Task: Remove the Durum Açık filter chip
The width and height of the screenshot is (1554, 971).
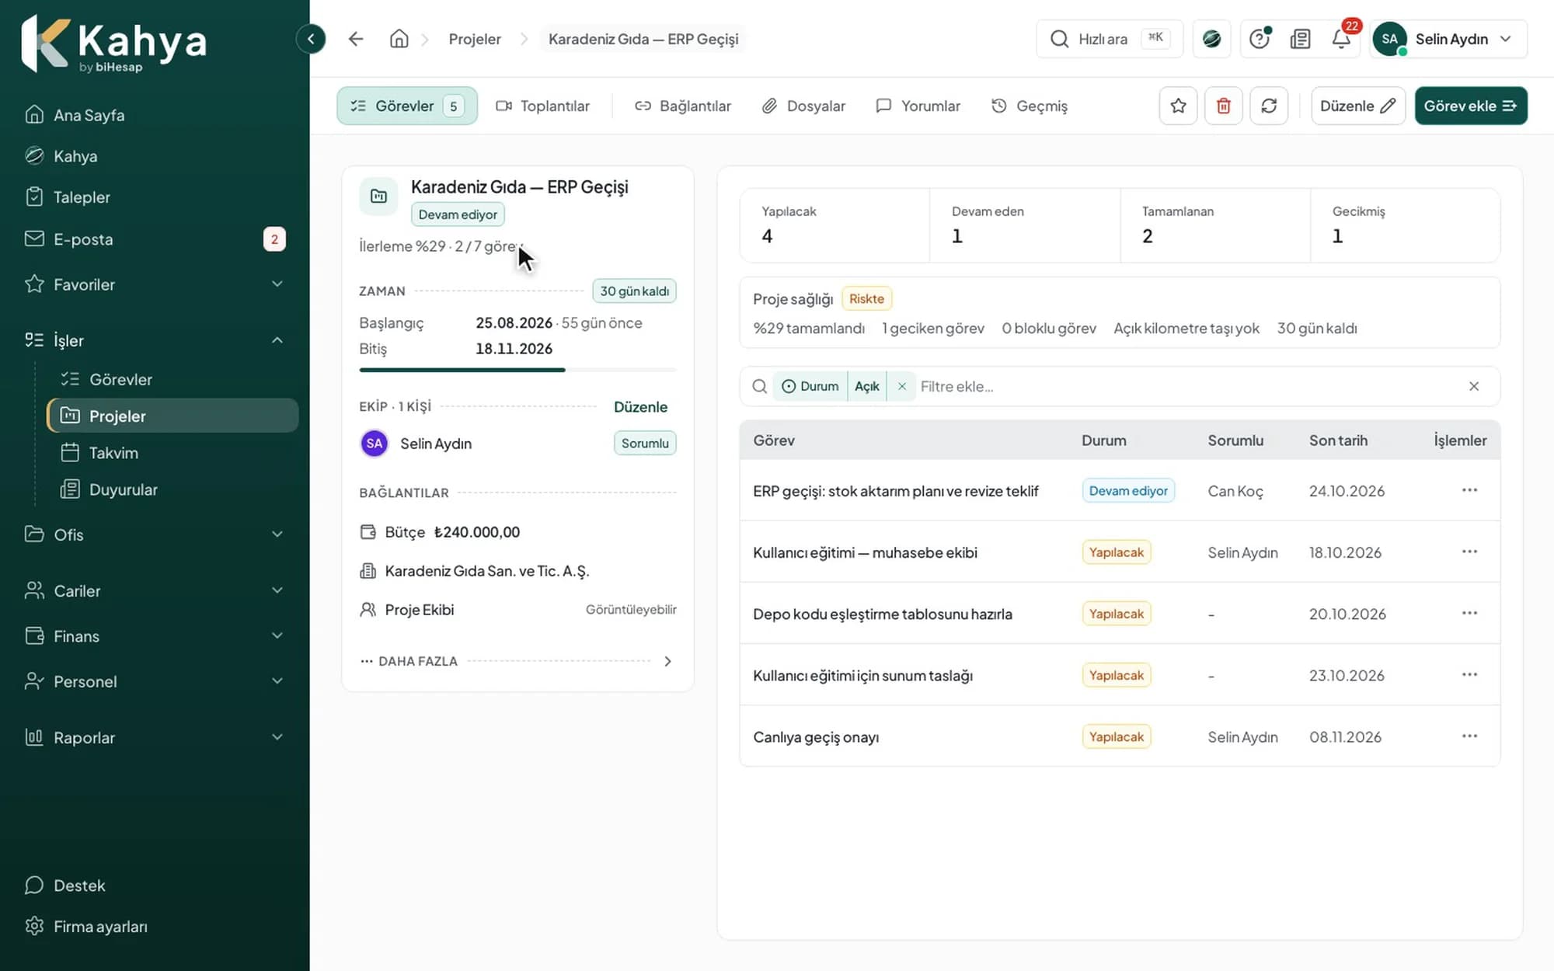Action: pyautogui.click(x=901, y=386)
